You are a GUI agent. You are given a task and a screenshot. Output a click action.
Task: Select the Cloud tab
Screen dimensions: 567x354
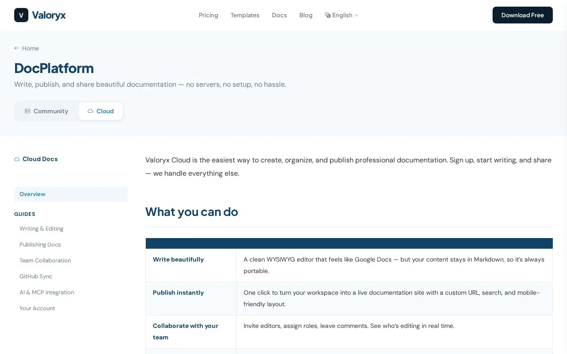click(101, 111)
